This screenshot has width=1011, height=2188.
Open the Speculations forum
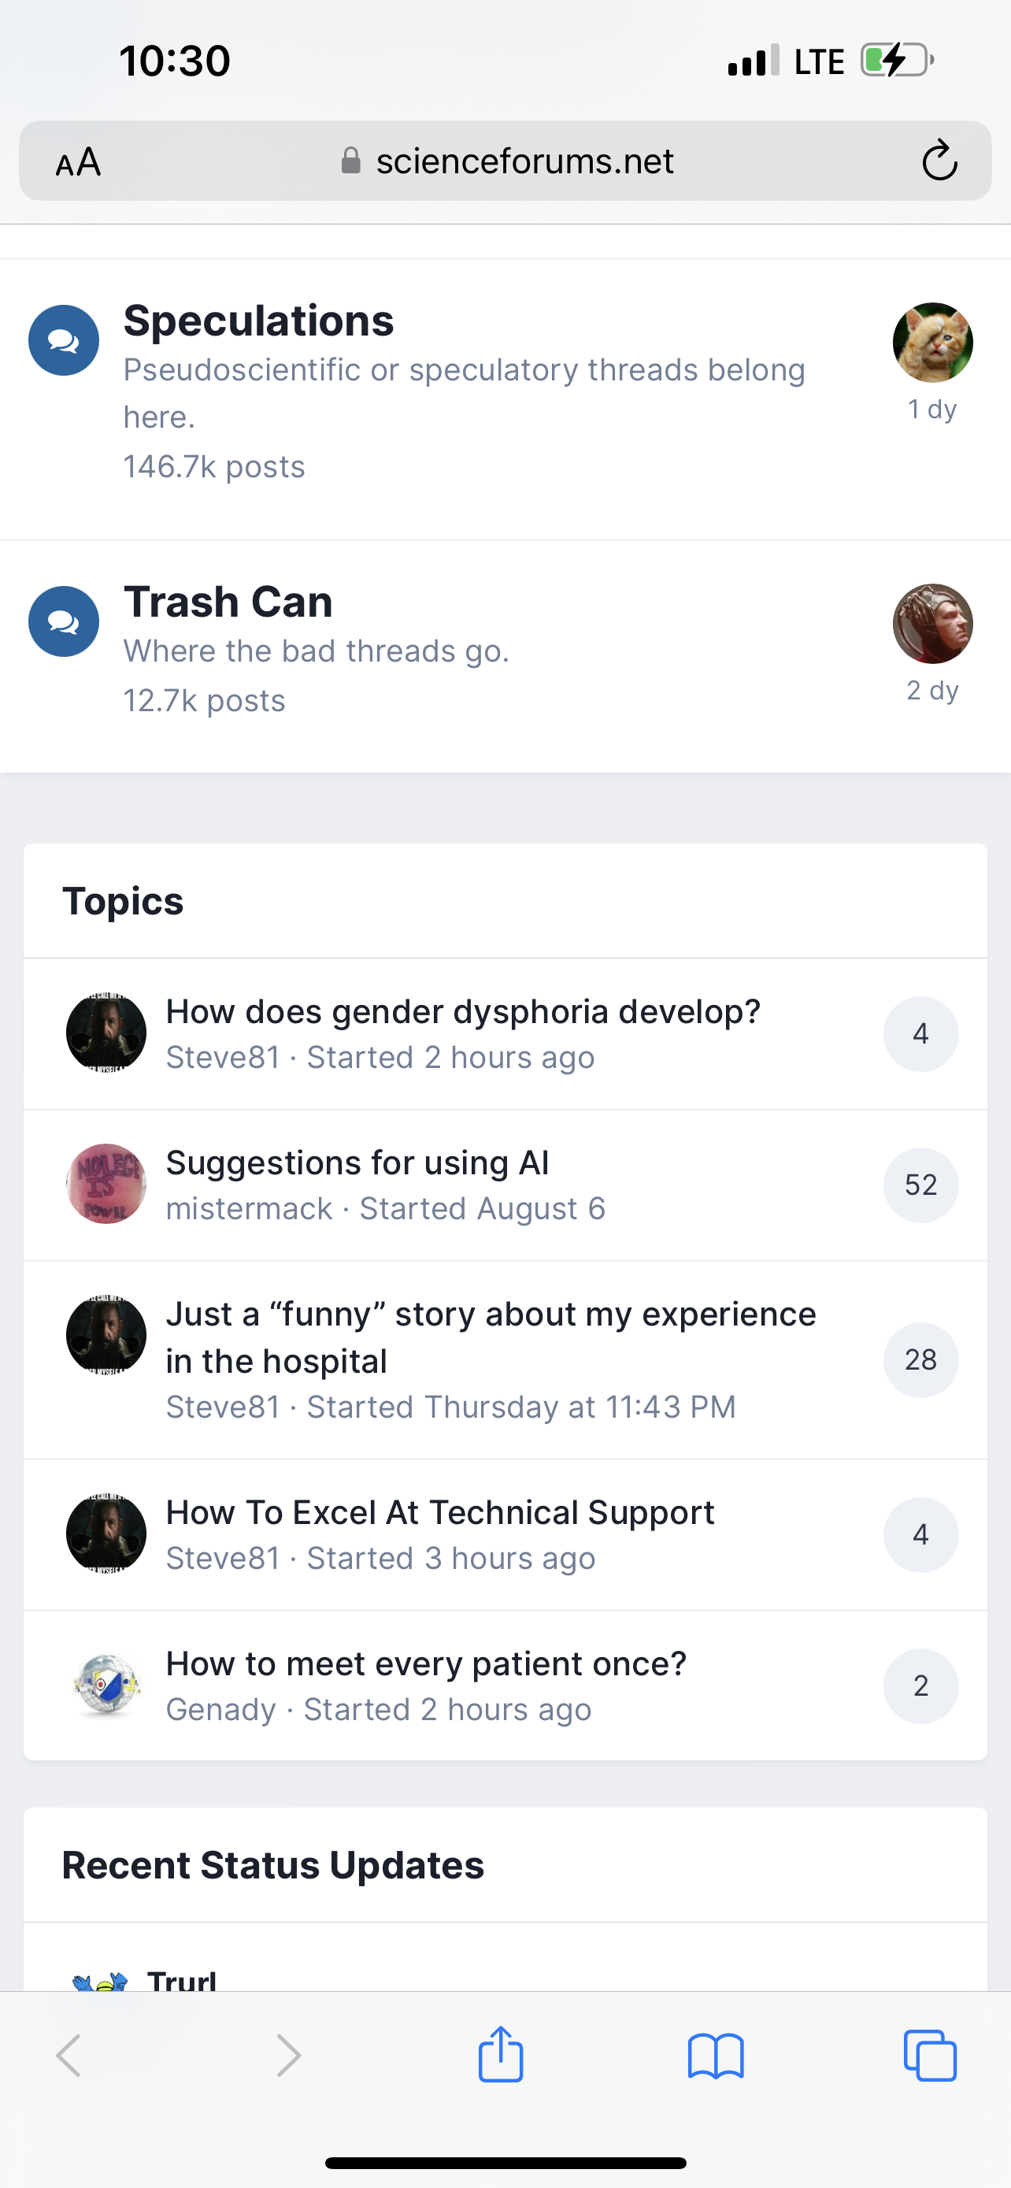pyautogui.click(x=259, y=321)
